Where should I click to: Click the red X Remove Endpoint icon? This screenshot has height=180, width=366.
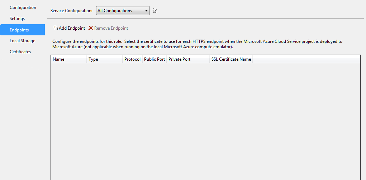coord(91,28)
